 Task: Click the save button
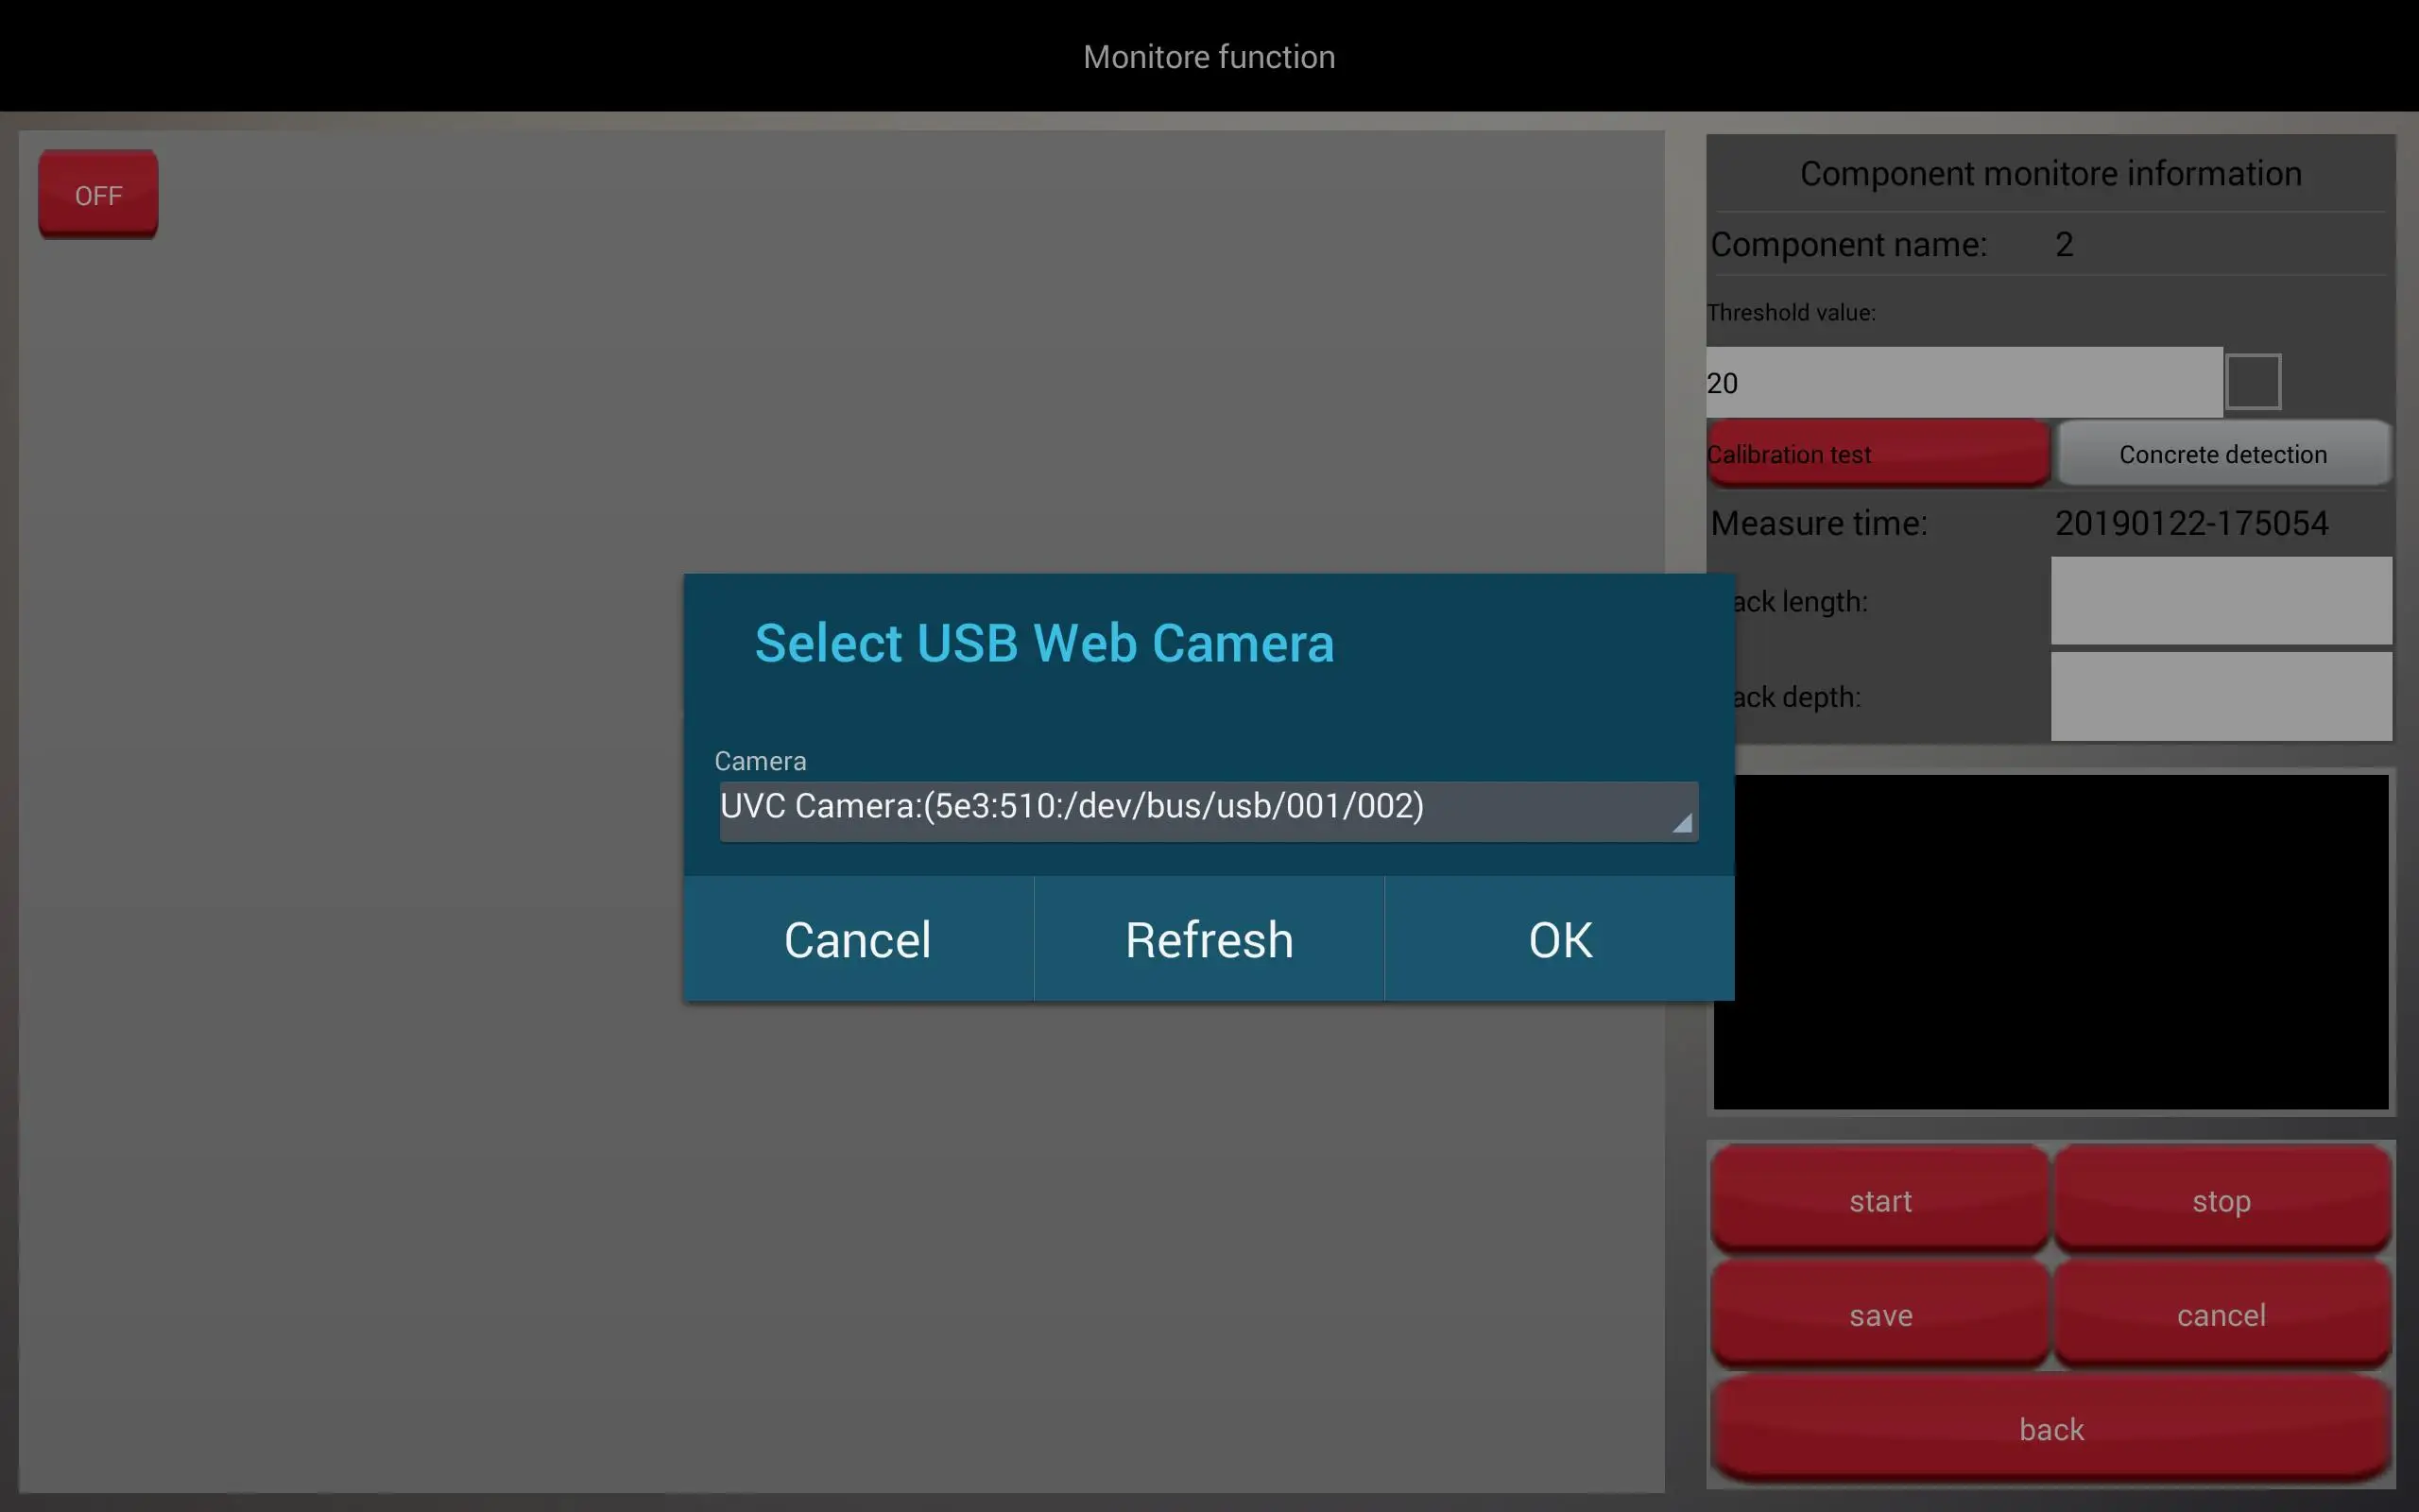pos(1879,1314)
